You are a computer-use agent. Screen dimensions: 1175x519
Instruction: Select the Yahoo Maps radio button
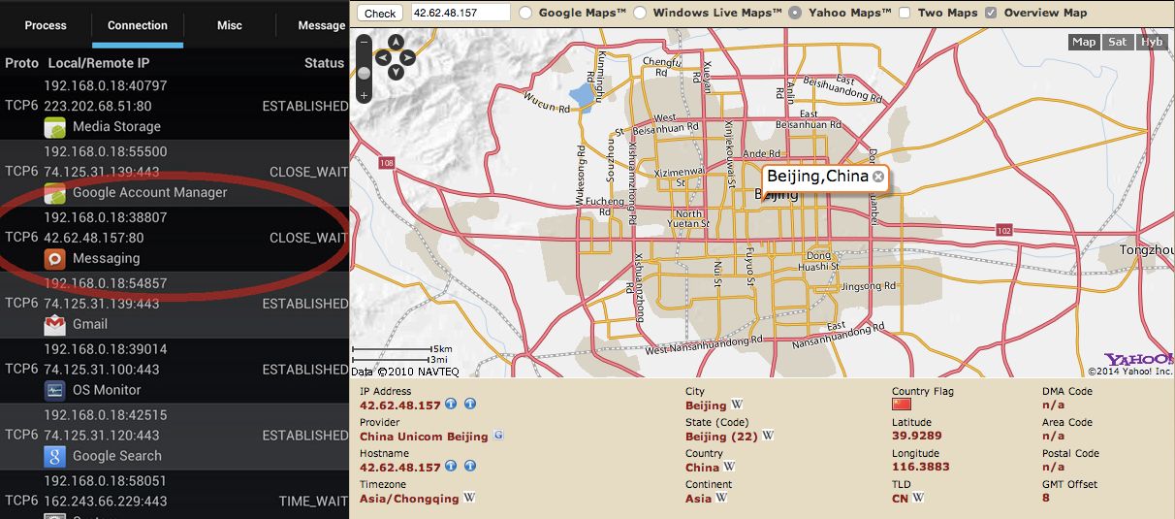click(x=795, y=14)
